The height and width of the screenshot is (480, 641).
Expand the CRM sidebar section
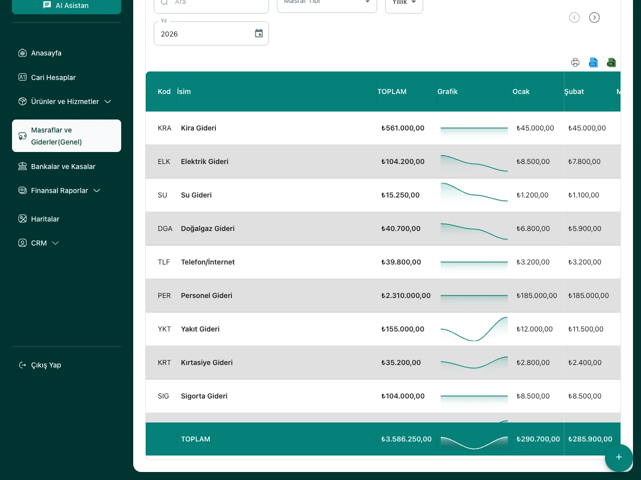click(x=55, y=243)
